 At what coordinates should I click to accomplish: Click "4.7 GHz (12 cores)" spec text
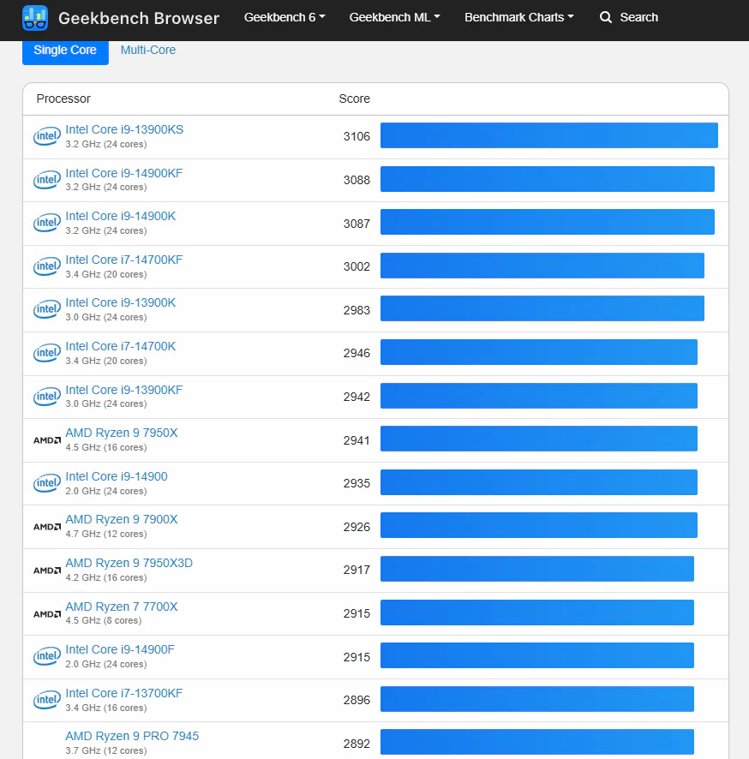[106, 534]
